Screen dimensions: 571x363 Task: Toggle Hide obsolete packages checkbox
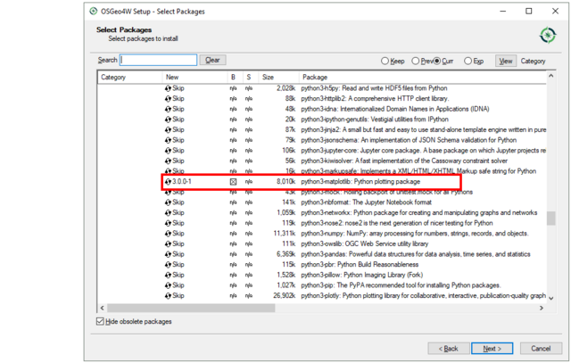(100, 321)
